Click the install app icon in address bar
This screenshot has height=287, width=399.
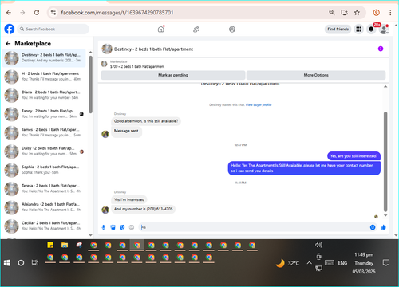345,13
